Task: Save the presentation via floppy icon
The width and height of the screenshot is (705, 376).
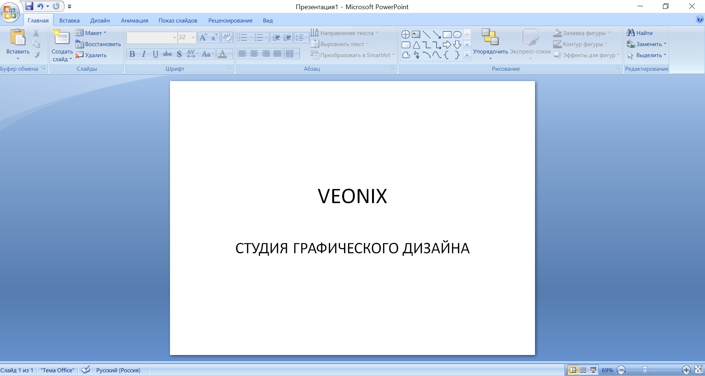Action: (29, 6)
